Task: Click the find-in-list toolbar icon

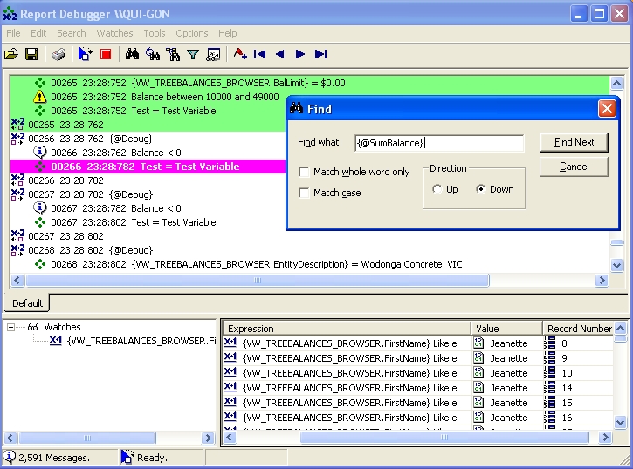Action: click(173, 54)
